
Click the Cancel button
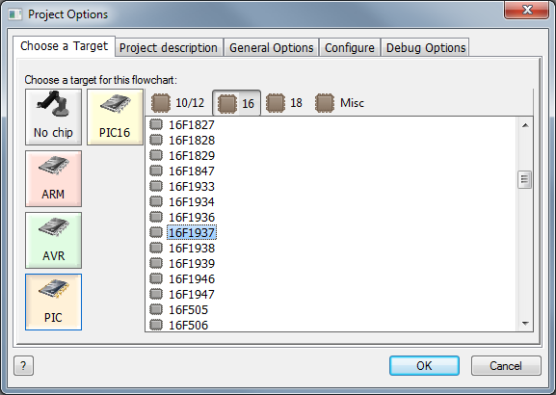[x=506, y=365]
